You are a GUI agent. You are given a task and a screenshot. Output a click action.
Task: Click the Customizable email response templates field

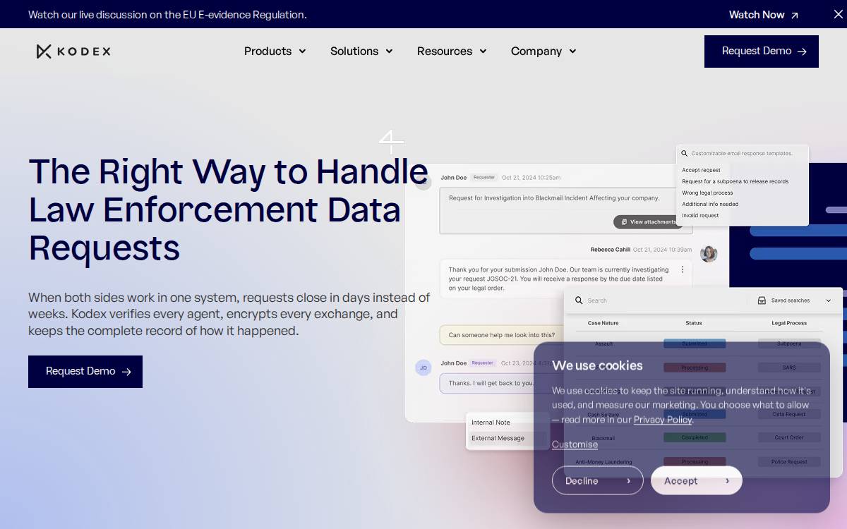743,153
